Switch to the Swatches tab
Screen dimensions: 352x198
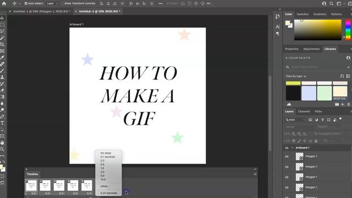coord(302,14)
